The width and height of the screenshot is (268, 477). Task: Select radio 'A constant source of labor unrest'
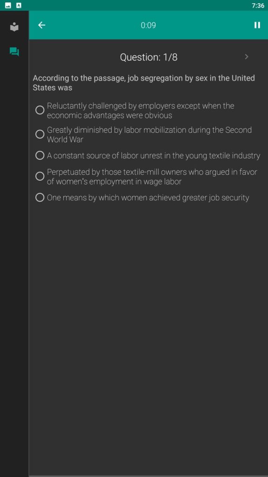point(40,156)
